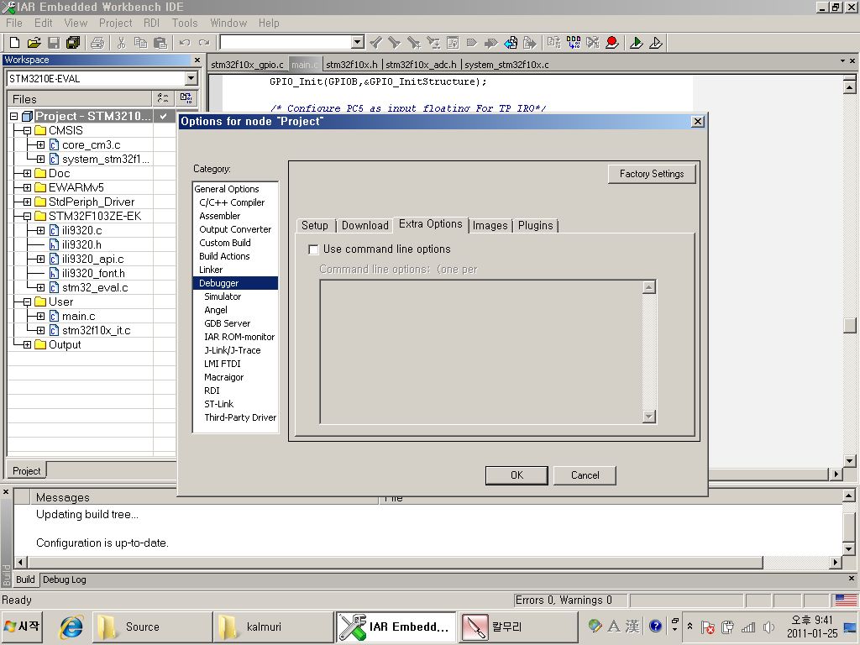Select the C/C++ Compiler category
Image resolution: width=860 pixels, height=645 pixels.
click(232, 202)
